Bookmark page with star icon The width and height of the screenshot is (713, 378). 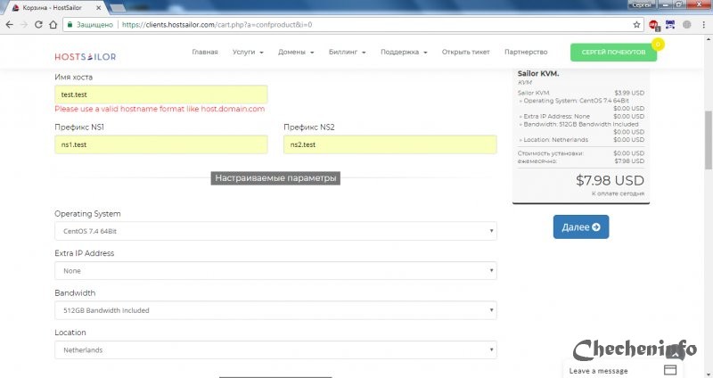636,25
